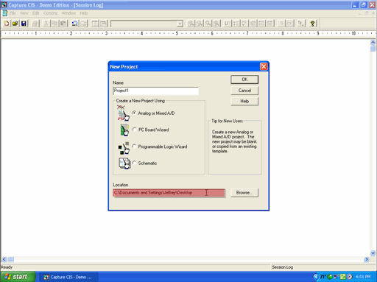Click the Windows start button
The height and width of the screenshot is (282, 377).
pyautogui.click(x=18, y=277)
